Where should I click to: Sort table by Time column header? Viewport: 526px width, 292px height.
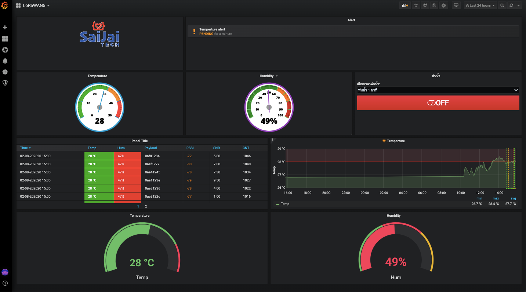(x=25, y=148)
